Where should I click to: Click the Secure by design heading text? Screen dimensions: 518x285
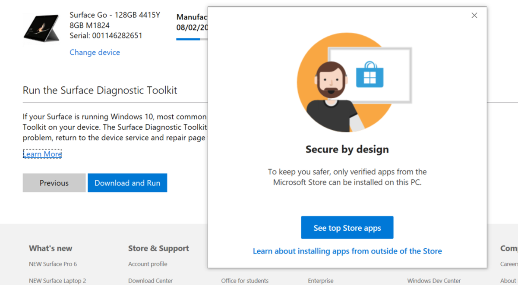point(347,149)
